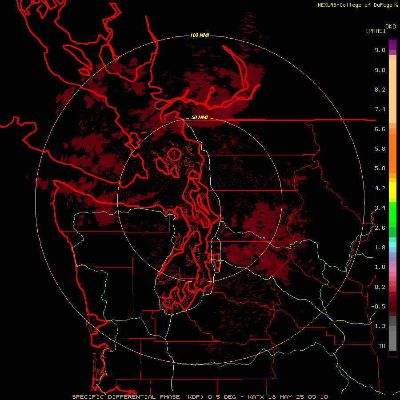Click the 8.2 value on the scale

(380, 89)
